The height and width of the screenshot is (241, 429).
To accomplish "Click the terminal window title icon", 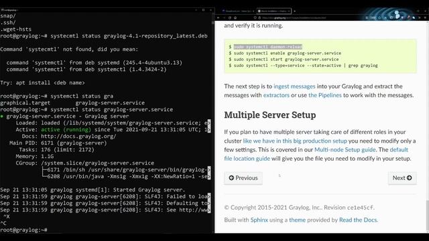I will point(3,10).
